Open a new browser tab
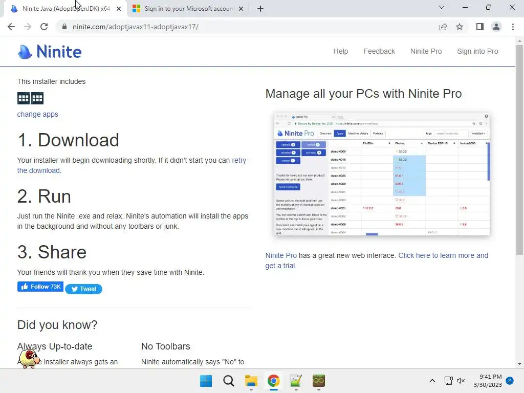 point(260,9)
